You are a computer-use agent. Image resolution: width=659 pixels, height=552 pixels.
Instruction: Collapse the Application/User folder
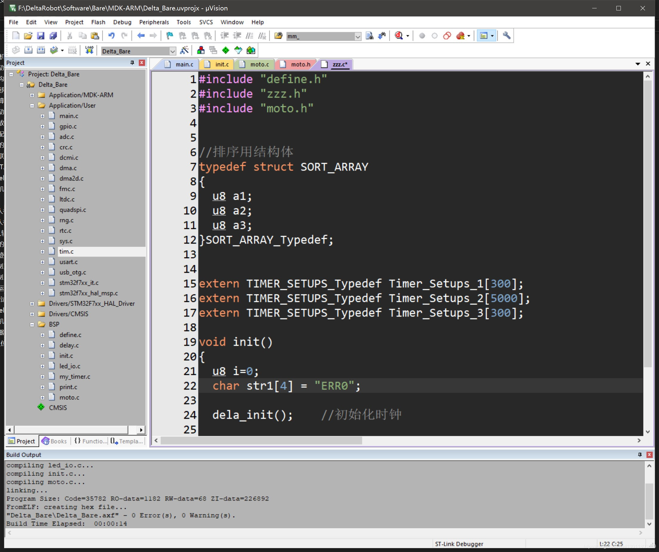[x=32, y=106]
